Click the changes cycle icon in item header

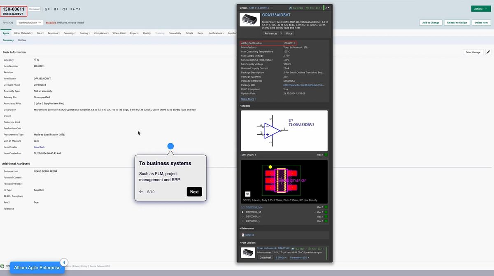pyautogui.click(x=63, y=8)
